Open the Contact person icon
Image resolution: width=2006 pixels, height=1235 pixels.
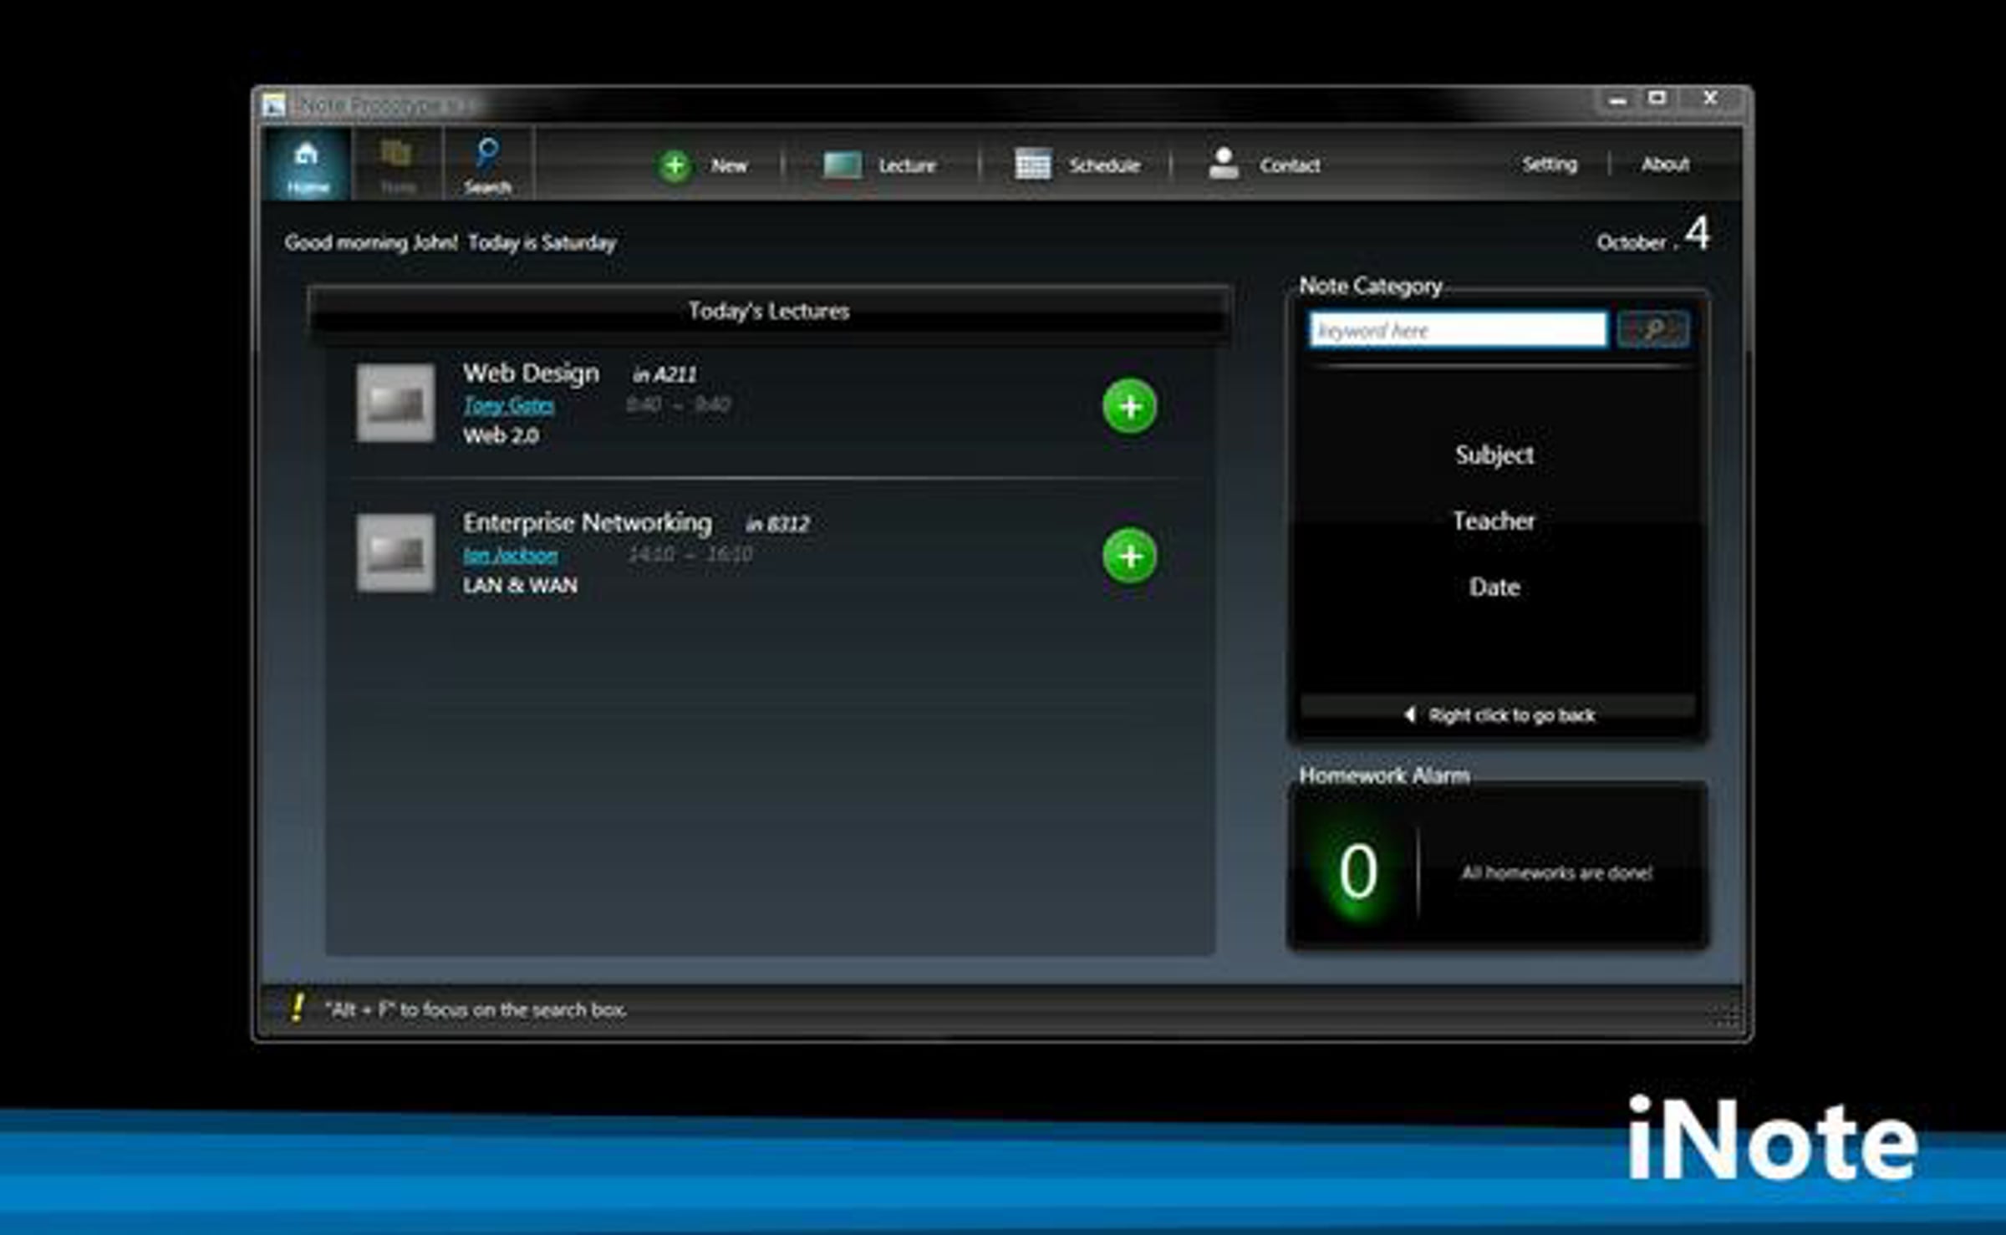tap(1223, 164)
